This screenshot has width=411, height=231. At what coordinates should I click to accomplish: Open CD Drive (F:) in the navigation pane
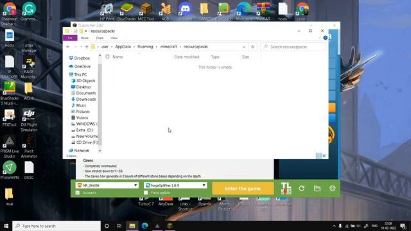tap(84, 142)
